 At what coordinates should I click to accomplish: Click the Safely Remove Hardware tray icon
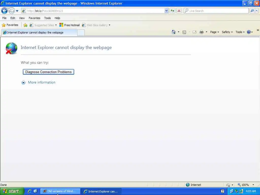coord(236,191)
